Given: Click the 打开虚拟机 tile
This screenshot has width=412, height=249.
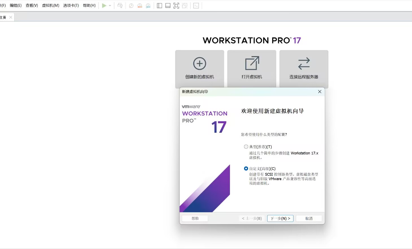Looking at the screenshot, I should point(252,69).
